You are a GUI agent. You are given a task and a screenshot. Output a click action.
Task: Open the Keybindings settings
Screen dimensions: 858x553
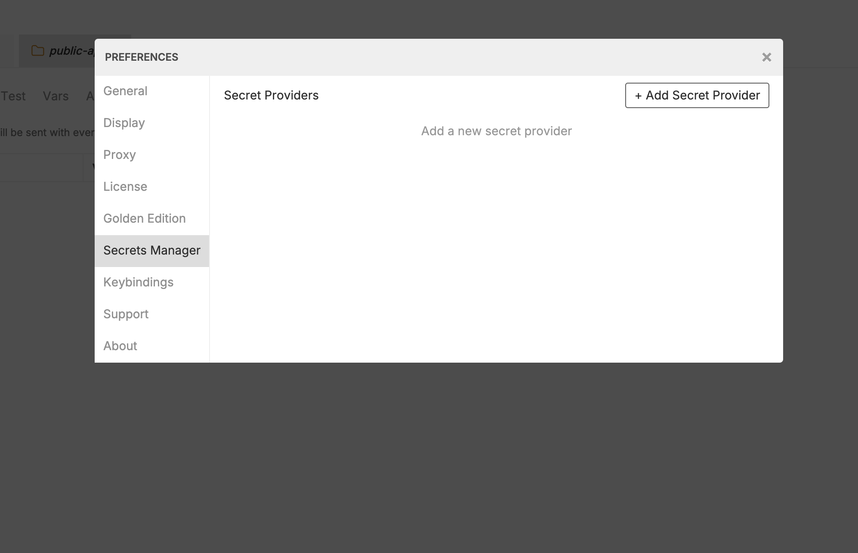138,282
